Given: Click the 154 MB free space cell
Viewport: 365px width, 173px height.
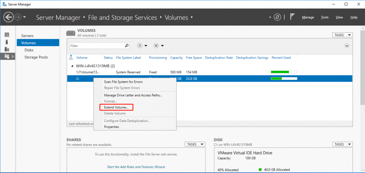Looking at the screenshot, I should tap(191, 72).
